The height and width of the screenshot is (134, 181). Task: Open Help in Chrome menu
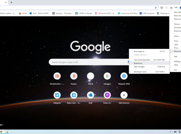click(175, 65)
